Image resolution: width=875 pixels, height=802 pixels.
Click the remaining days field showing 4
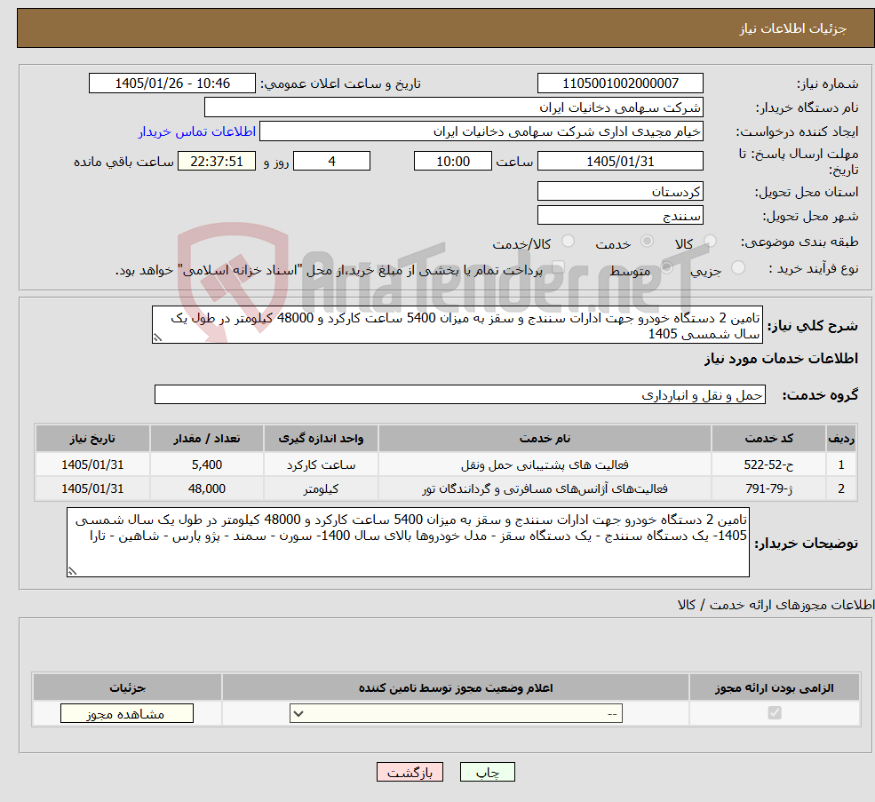pos(331,162)
